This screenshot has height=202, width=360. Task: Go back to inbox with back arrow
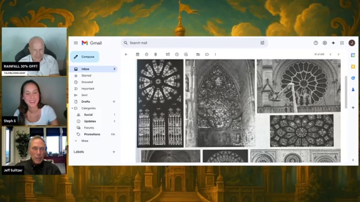(x=126, y=54)
